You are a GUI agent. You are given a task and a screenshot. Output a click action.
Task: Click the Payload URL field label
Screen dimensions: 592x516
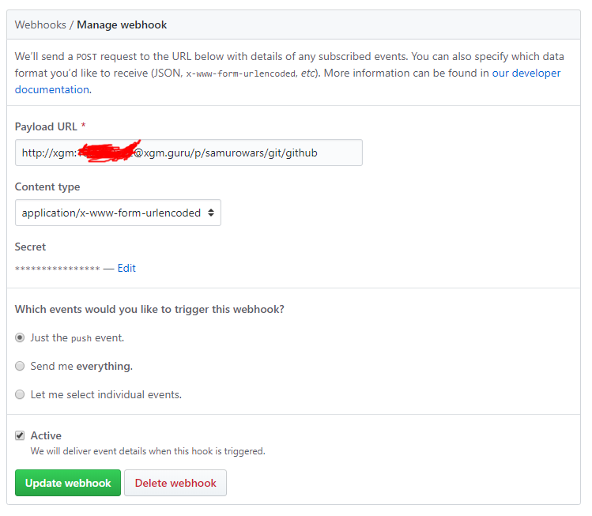pyautogui.click(x=46, y=126)
